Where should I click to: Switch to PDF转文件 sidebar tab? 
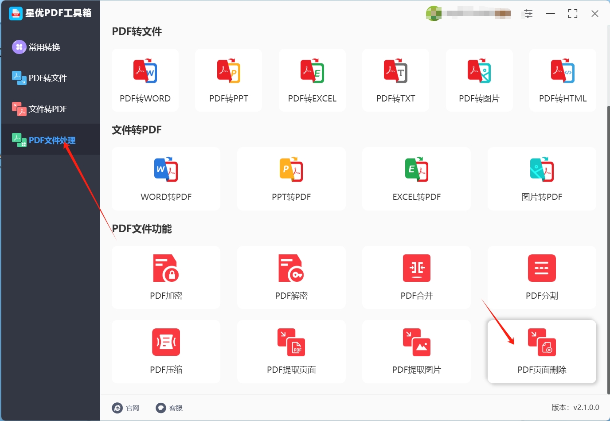click(x=50, y=78)
